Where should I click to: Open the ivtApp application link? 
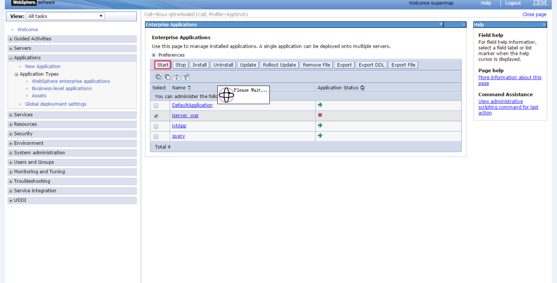(x=179, y=126)
